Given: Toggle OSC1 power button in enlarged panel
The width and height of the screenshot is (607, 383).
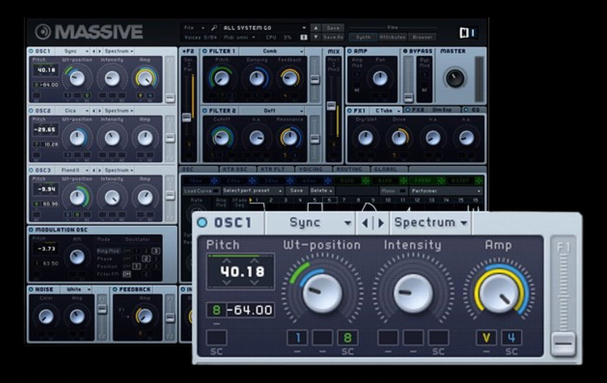Looking at the screenshot, I should (x=202, y=223).
